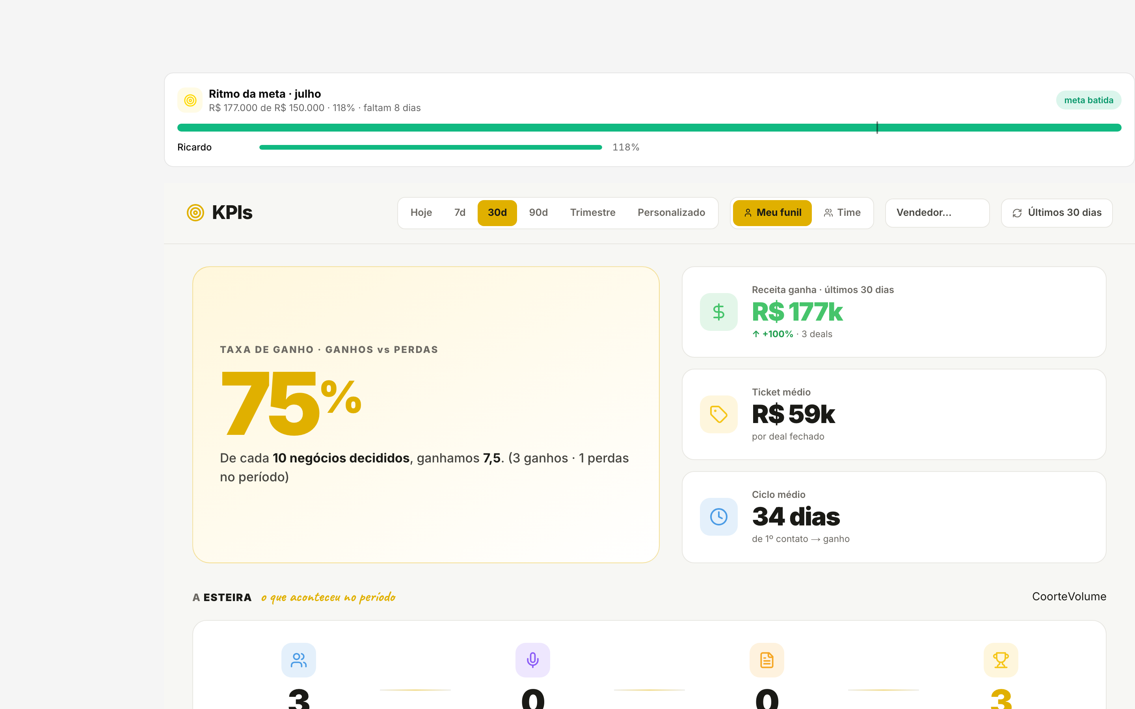Select the 30d period tab
Viewport: 1135px width, 709px height.
497,213
